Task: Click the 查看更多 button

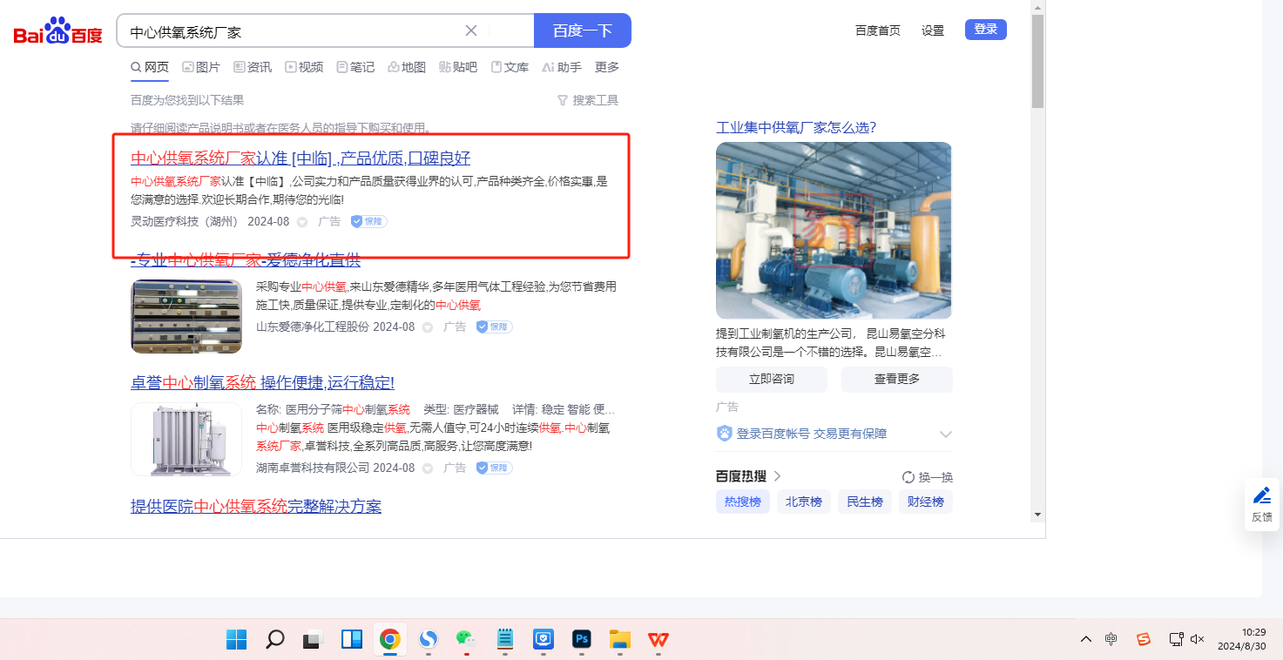Action: coord(897,380)
